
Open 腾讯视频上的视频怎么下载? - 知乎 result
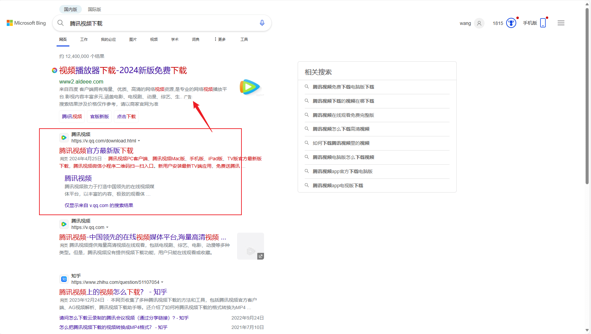(113, 292)
